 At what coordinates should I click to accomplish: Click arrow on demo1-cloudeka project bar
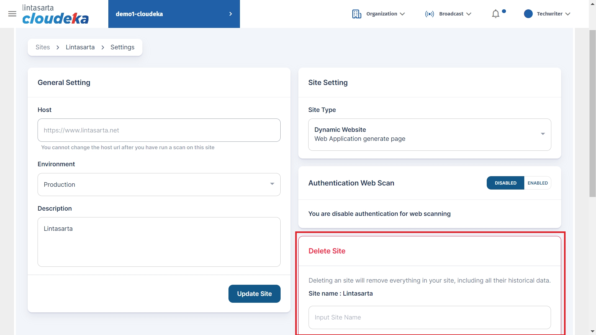coord(230,14)
